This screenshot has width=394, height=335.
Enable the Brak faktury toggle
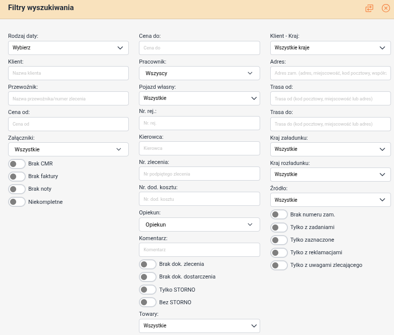click(17, 177)
